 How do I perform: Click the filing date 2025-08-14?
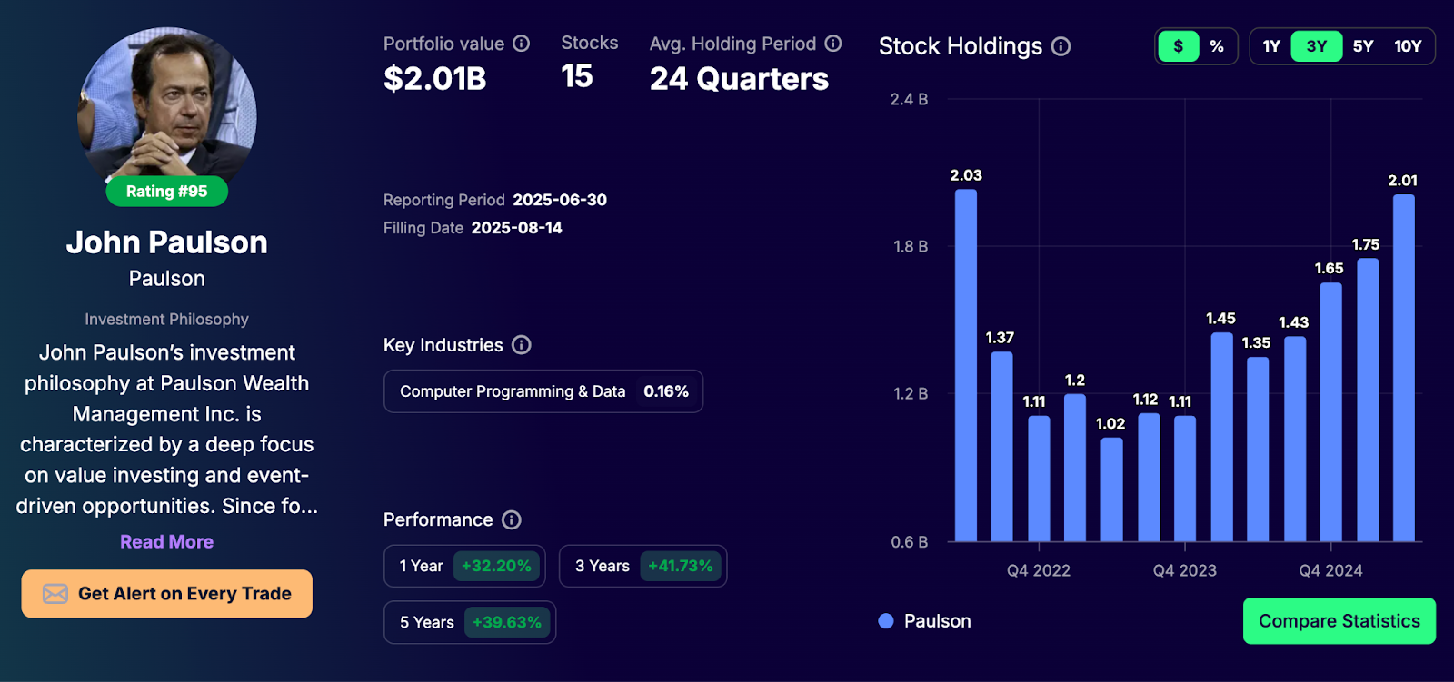[516, 228]
